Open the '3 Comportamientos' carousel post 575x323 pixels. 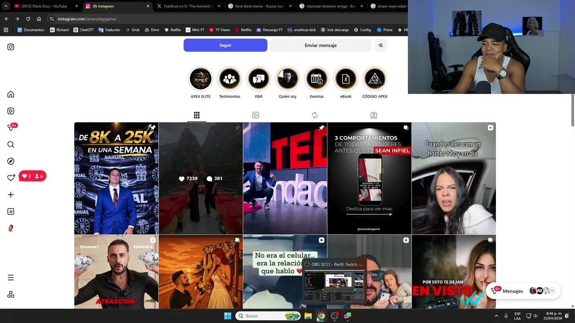[x=369, y=179]
